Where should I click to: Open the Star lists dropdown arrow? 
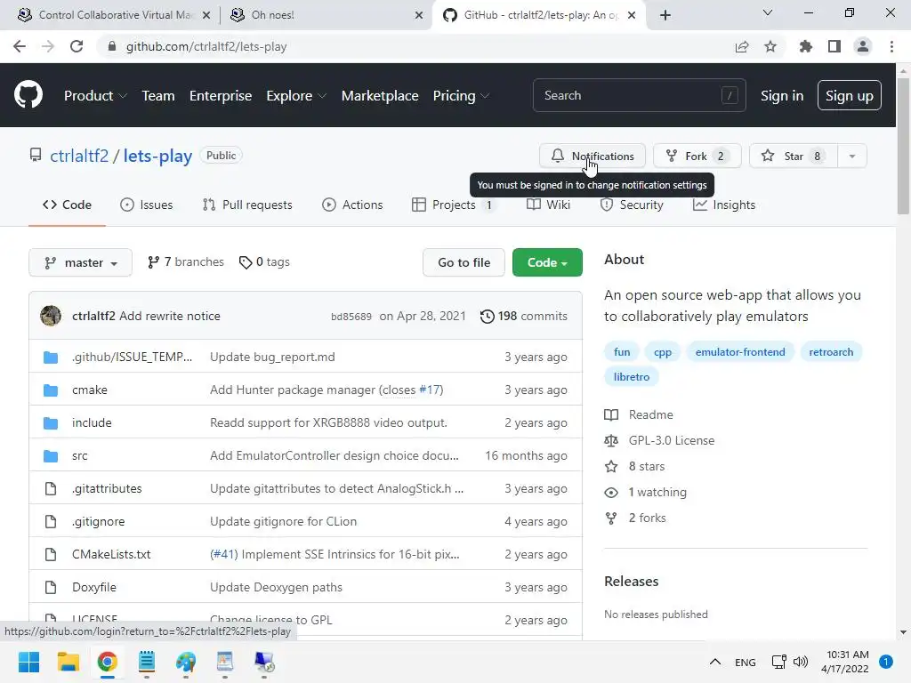click(851, 156)
